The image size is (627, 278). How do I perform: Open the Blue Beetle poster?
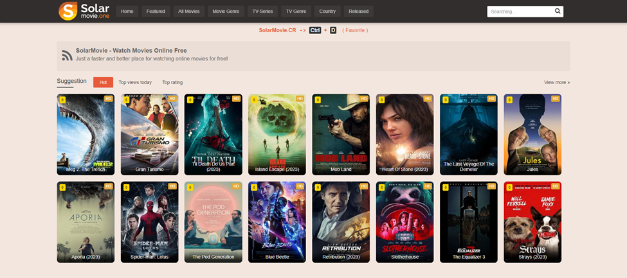point(277,222)
